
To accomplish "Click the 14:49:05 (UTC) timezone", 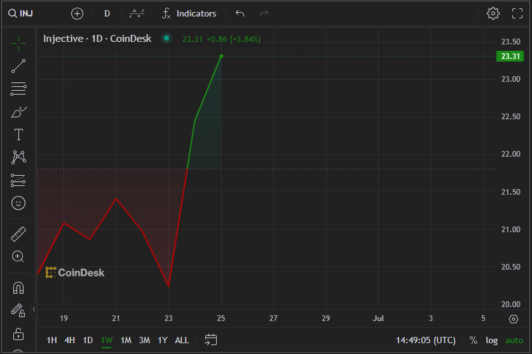I will (x=426, y=340).
